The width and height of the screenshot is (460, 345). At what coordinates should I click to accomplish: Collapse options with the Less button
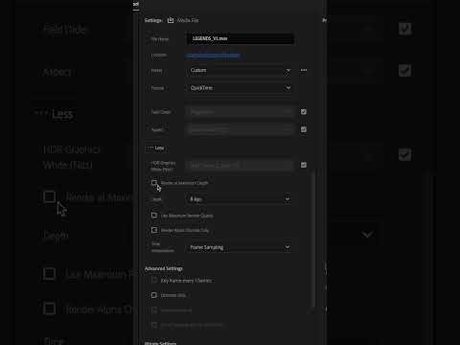click(156, 148)
